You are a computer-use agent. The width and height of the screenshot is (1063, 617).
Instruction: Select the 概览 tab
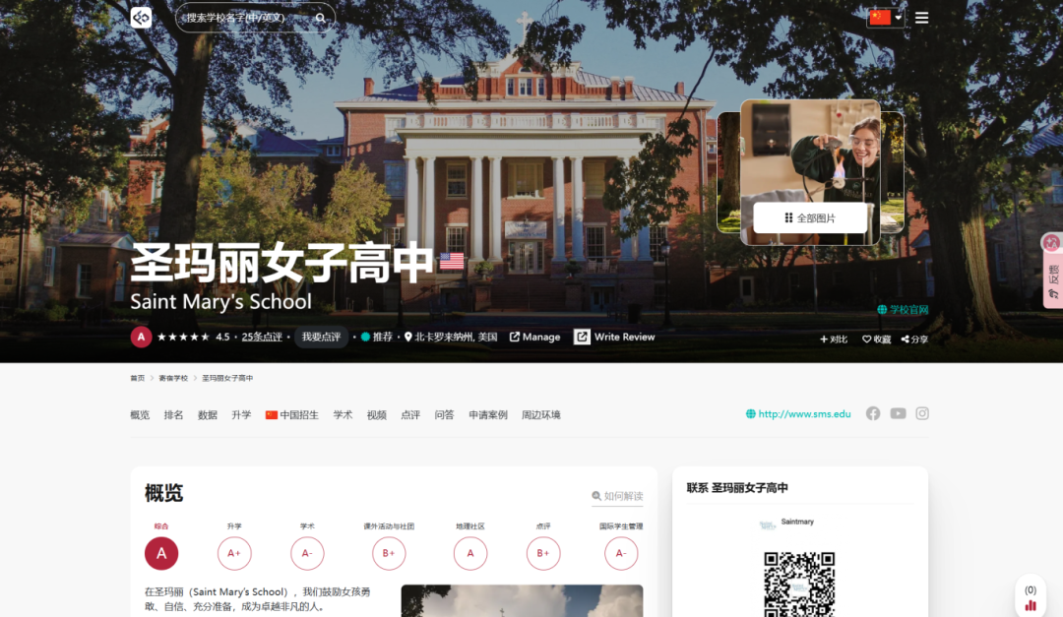click(x=140, y=415)
